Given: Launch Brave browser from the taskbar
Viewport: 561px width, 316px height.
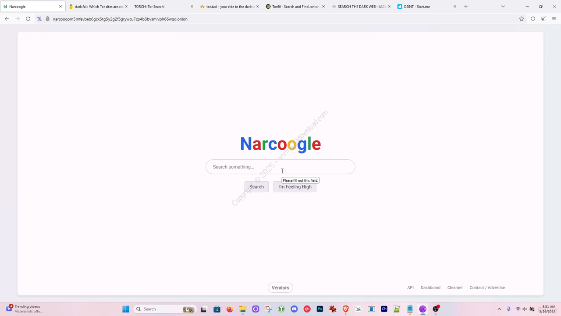Looking at the screenshot, I should coord(345,309).
